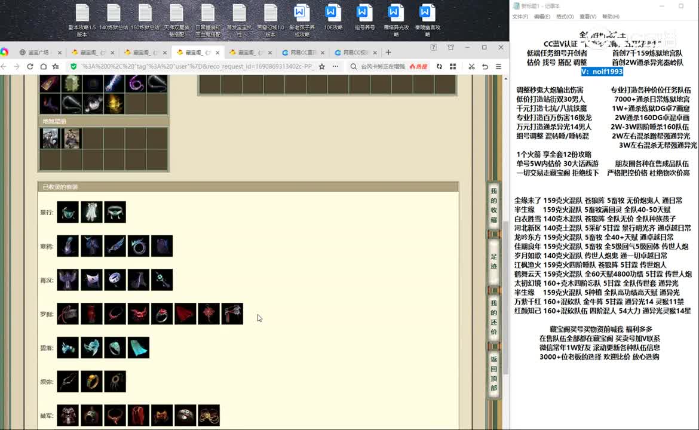
Task: Bookmark this page with the address bar star
Action: (x=322, y=66)
